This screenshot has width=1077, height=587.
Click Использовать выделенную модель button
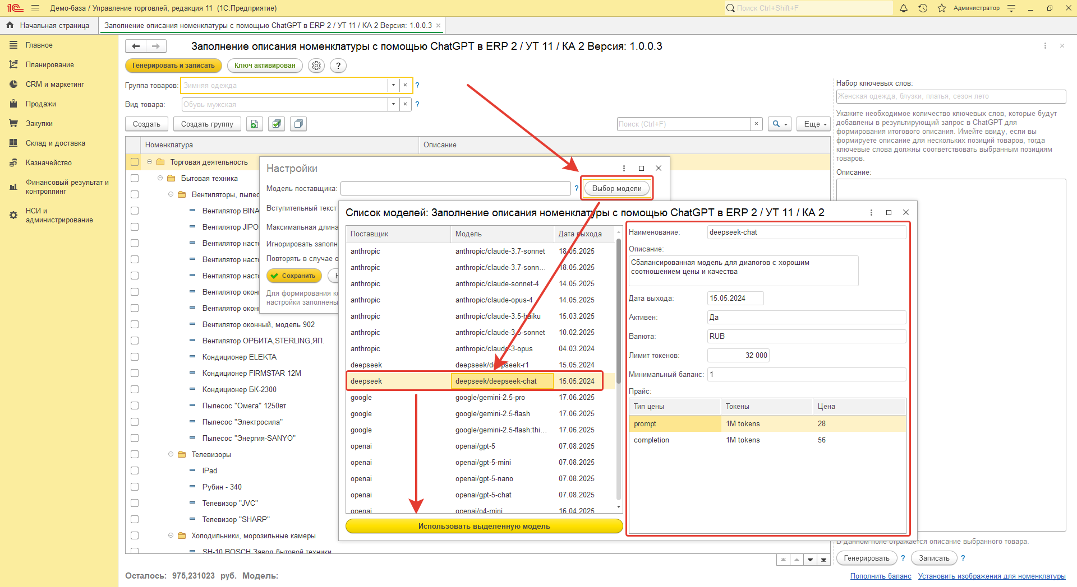pyautogui.click(x=484, y=526)
